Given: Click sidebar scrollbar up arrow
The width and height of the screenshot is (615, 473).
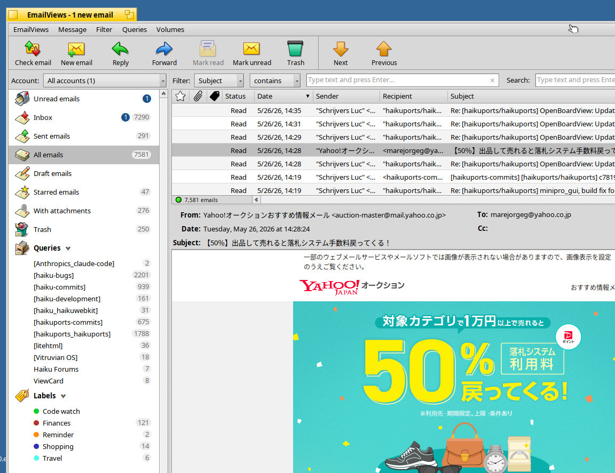Looking at the screenshot, I should coord(163,94).
